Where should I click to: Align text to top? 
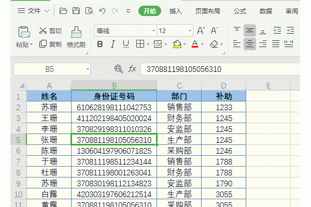pyautogui.click(x=237, y=31)
